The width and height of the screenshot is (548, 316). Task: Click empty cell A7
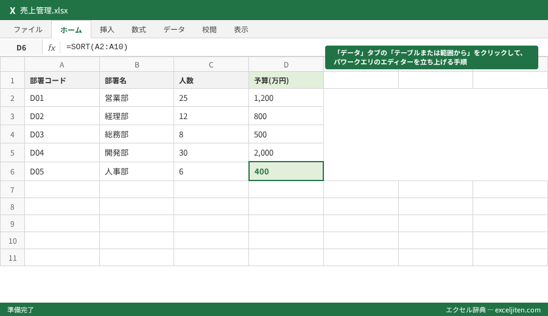click(x=62, y=190)
